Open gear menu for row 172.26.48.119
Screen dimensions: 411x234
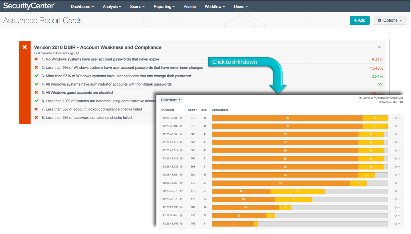tap(397, 150)
